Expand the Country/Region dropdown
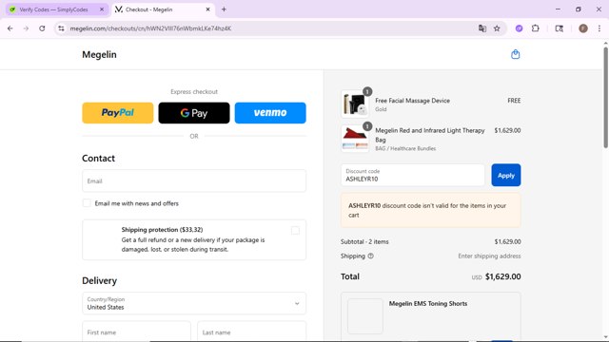This screenshot has width=609, height=342. (194, 303)
